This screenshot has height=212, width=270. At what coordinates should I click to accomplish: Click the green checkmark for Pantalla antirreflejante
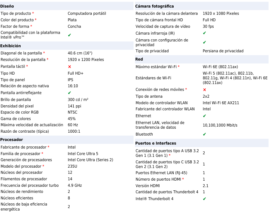69,93
